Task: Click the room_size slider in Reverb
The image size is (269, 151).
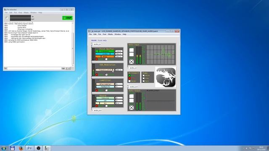Action: [105, 98]
